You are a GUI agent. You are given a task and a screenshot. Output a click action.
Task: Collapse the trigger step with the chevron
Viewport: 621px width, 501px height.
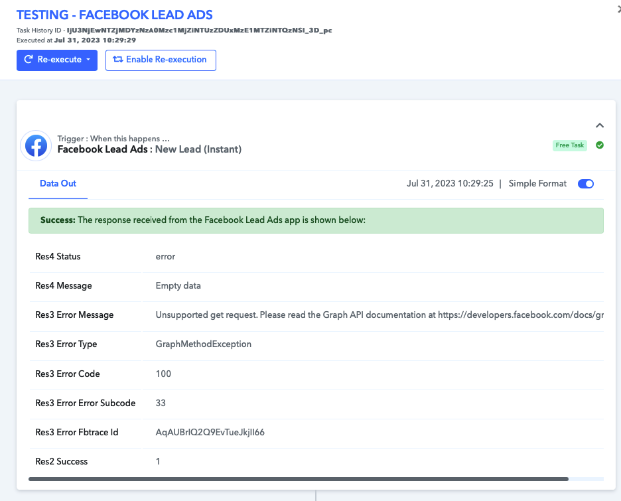tap(600, 125)
